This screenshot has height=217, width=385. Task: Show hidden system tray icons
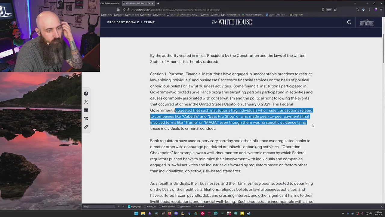pos(343,213)
